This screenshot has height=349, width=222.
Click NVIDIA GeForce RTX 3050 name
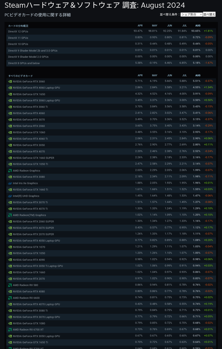(x=29, y=145)
